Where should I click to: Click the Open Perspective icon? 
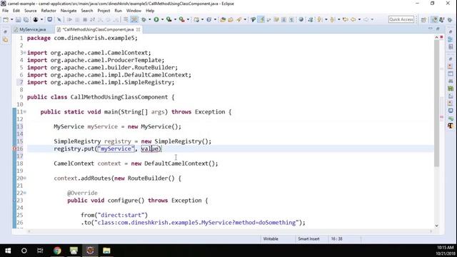coord(423,19)
